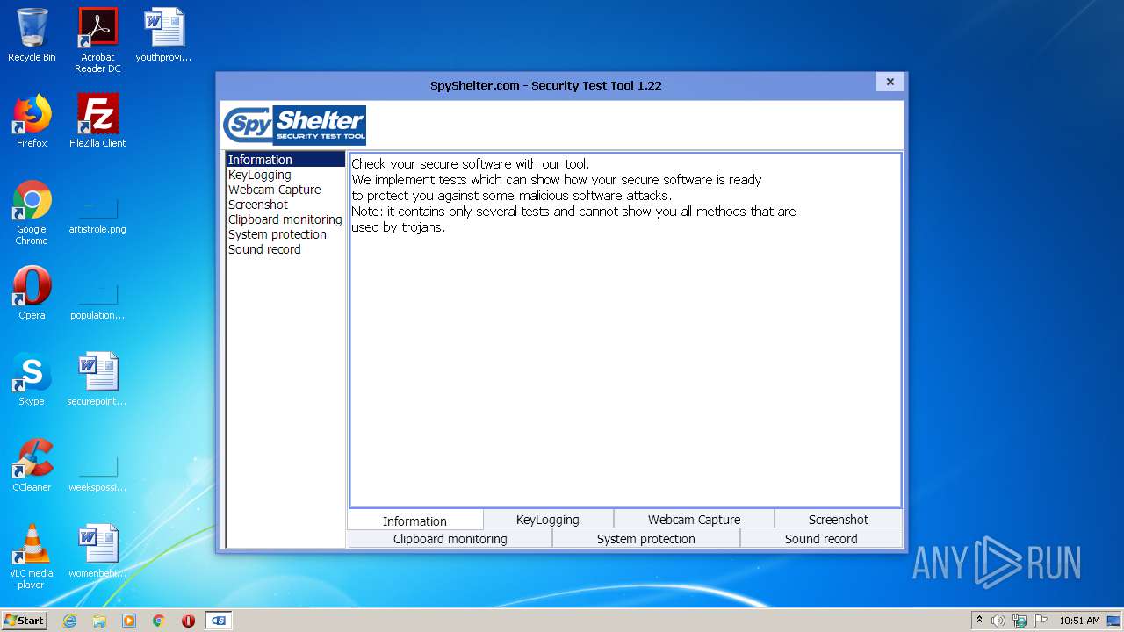Open the youthprovi Word document icon
Image resolution: width=1124 pixels, height=632 pixels.
(x=163, y=35)
